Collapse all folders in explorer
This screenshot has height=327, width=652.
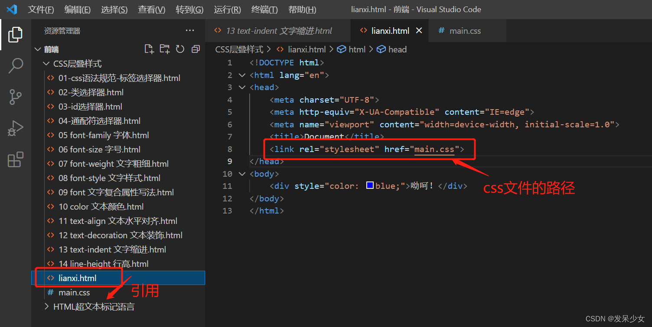coord(196,49)
